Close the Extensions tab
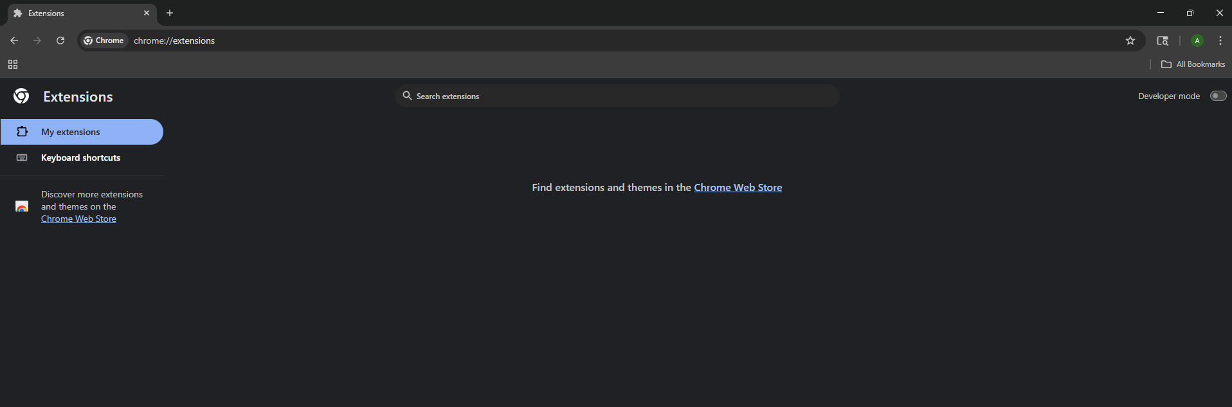 point(147,13)
